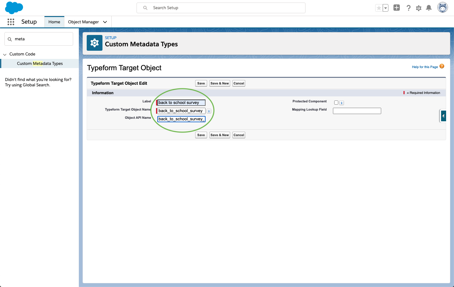Image resolution: width=454 pixels, height=287 pixels.
Task: Click the bottom Save button
Action: coord(201,135)
